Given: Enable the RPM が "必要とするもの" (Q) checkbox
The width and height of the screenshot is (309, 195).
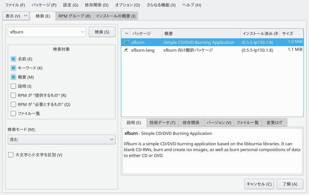Looking at the screenshot, I should click(x=13, y=104).
